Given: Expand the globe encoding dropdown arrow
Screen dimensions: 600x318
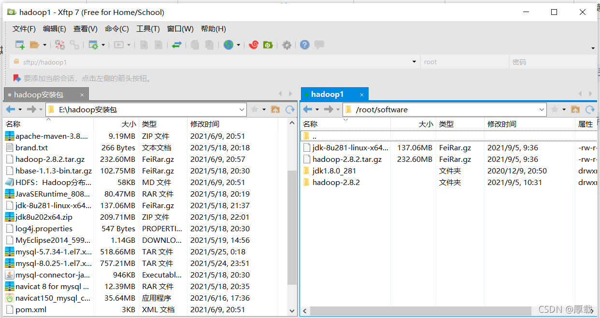Looking at the screenshot, I should [x=239, y=45].
